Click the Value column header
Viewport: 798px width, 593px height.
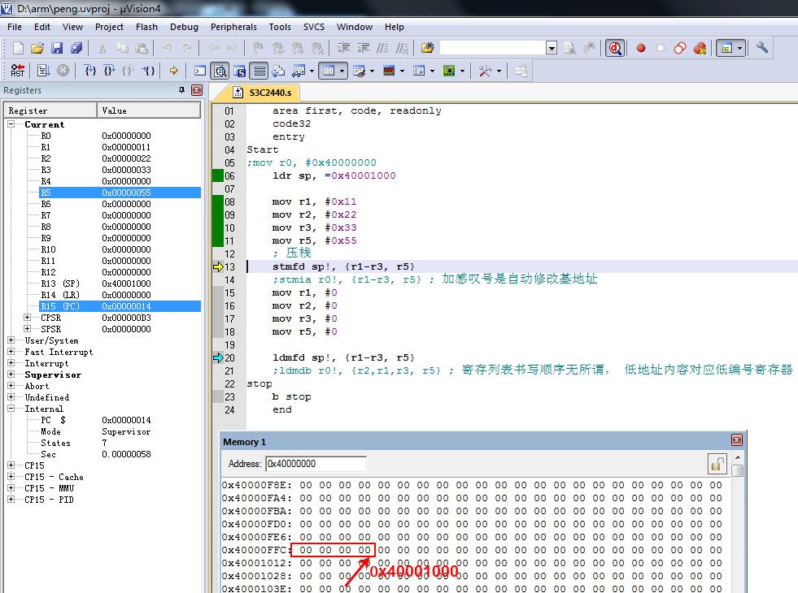click(x=149, y=110)
